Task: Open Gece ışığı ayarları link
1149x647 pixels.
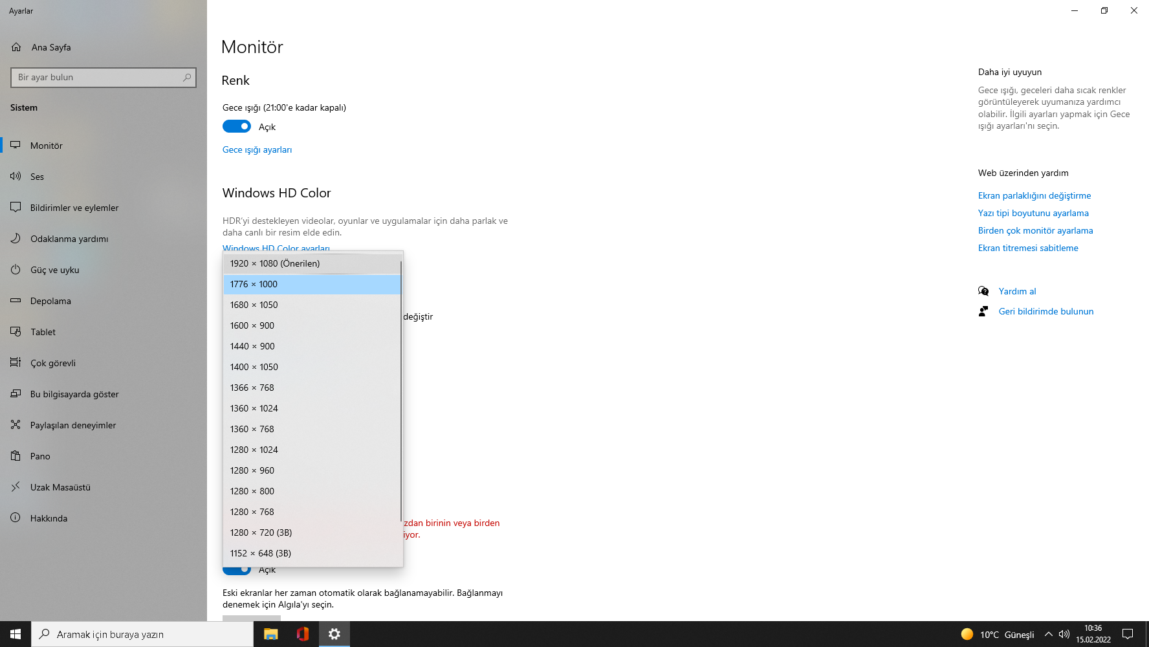Action: point(257,149)
